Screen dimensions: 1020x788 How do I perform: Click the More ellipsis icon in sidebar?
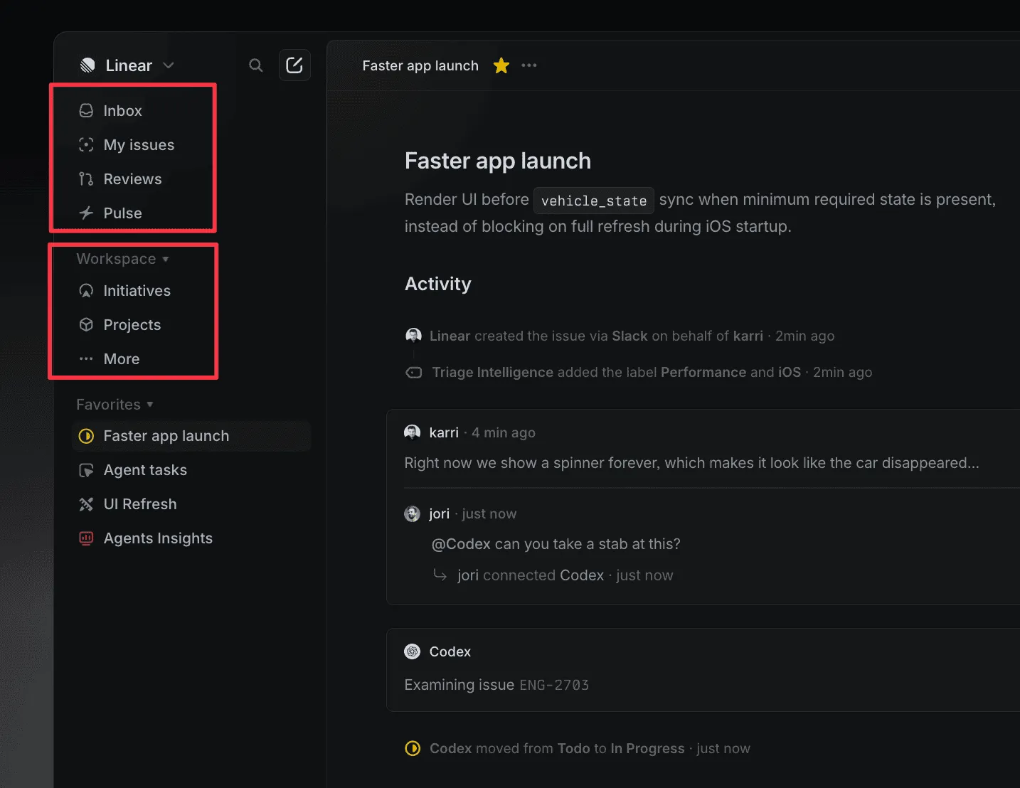86,359
